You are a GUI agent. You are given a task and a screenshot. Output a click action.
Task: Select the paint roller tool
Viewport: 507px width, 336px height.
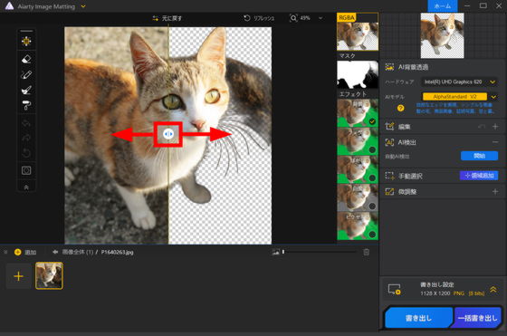[x=26, y=105]
